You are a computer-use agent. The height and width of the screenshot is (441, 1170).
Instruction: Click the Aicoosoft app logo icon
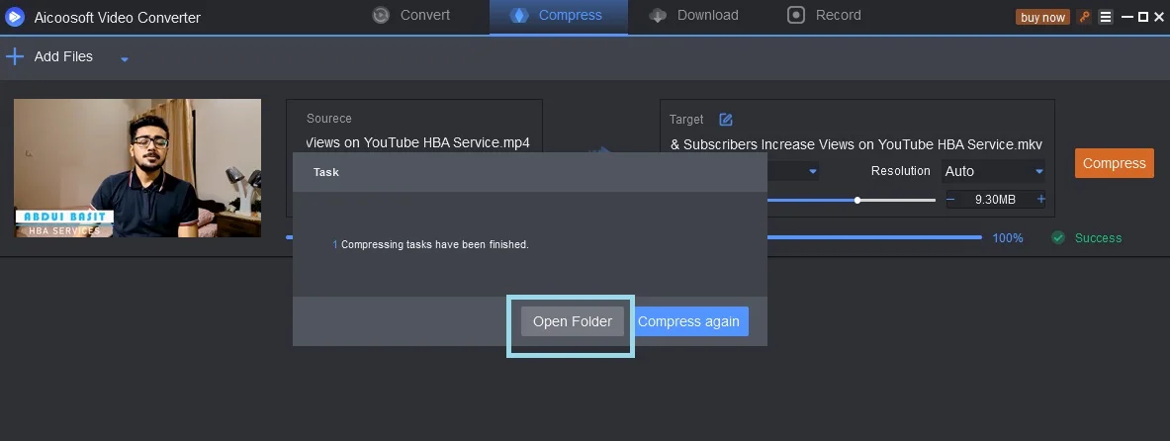point(14,17)
